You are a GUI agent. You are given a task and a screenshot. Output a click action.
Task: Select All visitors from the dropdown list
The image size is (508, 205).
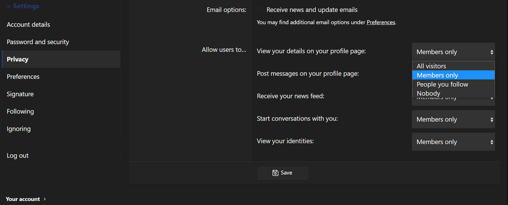(431, 66)
